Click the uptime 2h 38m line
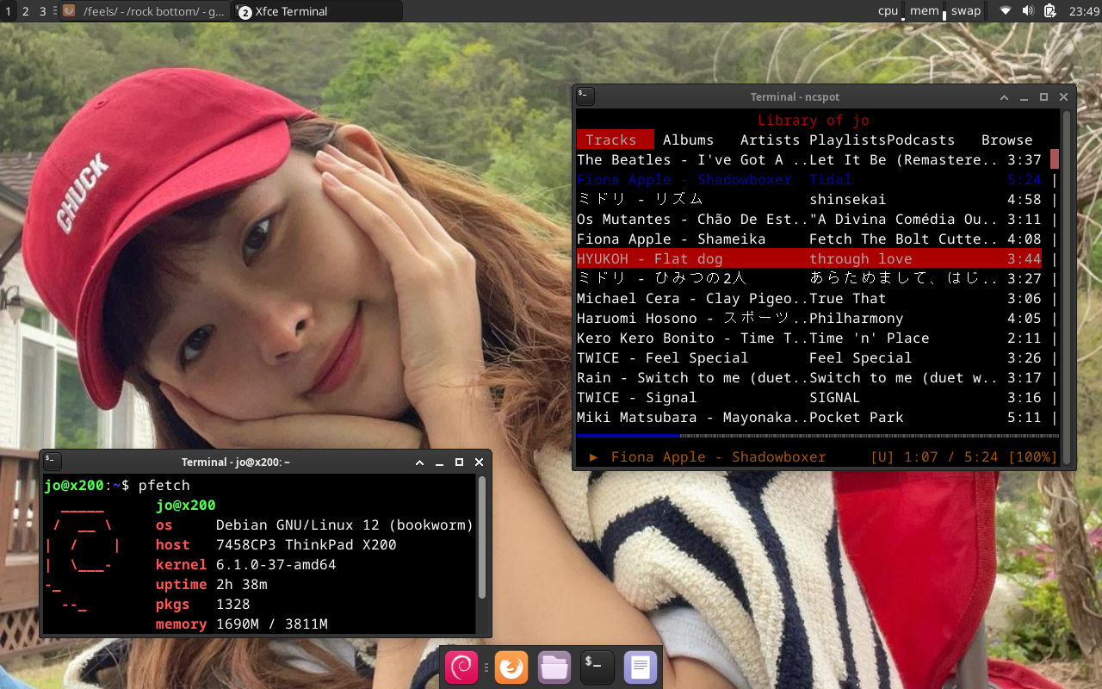This screenshot has width=1102, height=689. (211, 585)
